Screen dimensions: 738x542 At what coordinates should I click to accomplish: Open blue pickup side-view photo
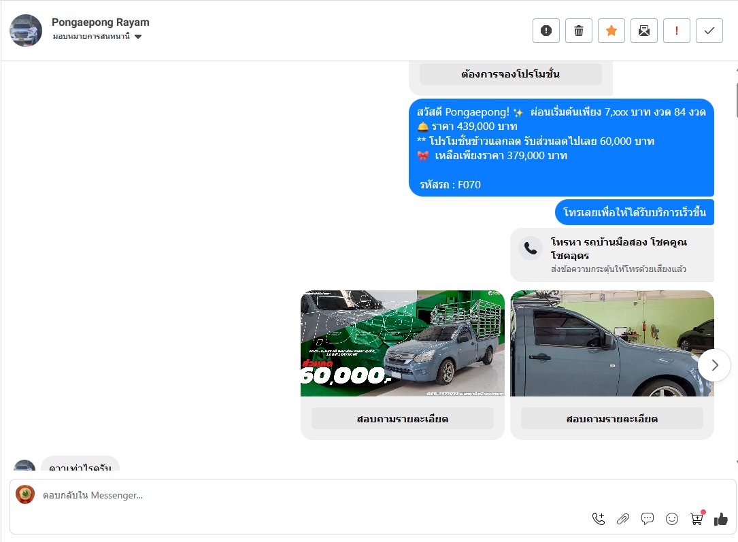pyautogui.click(x=612, y=343)
